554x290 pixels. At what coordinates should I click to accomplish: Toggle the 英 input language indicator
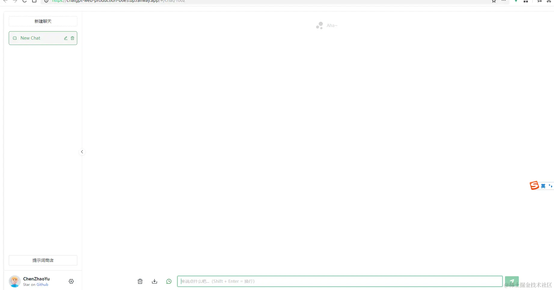click(x=543, y=186)
